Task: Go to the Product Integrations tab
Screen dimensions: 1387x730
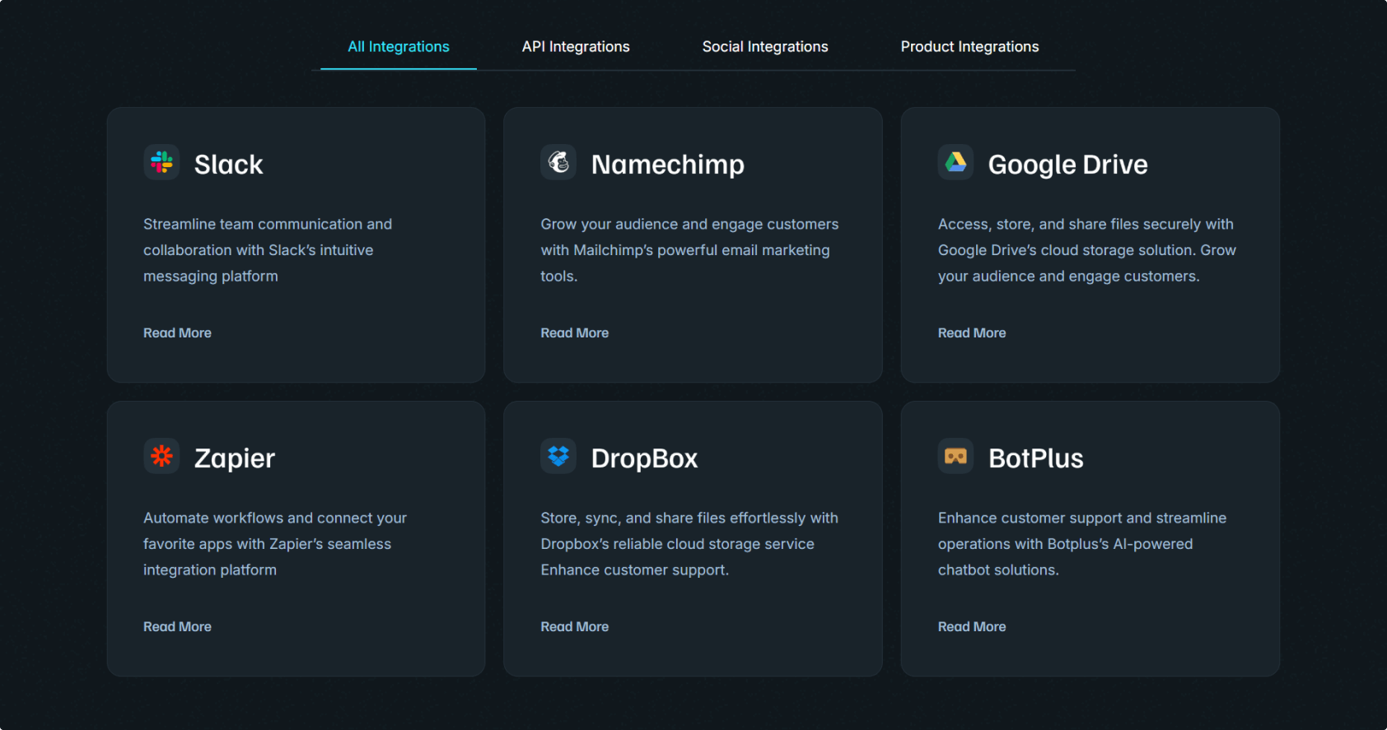Action: tap(969, 47)
